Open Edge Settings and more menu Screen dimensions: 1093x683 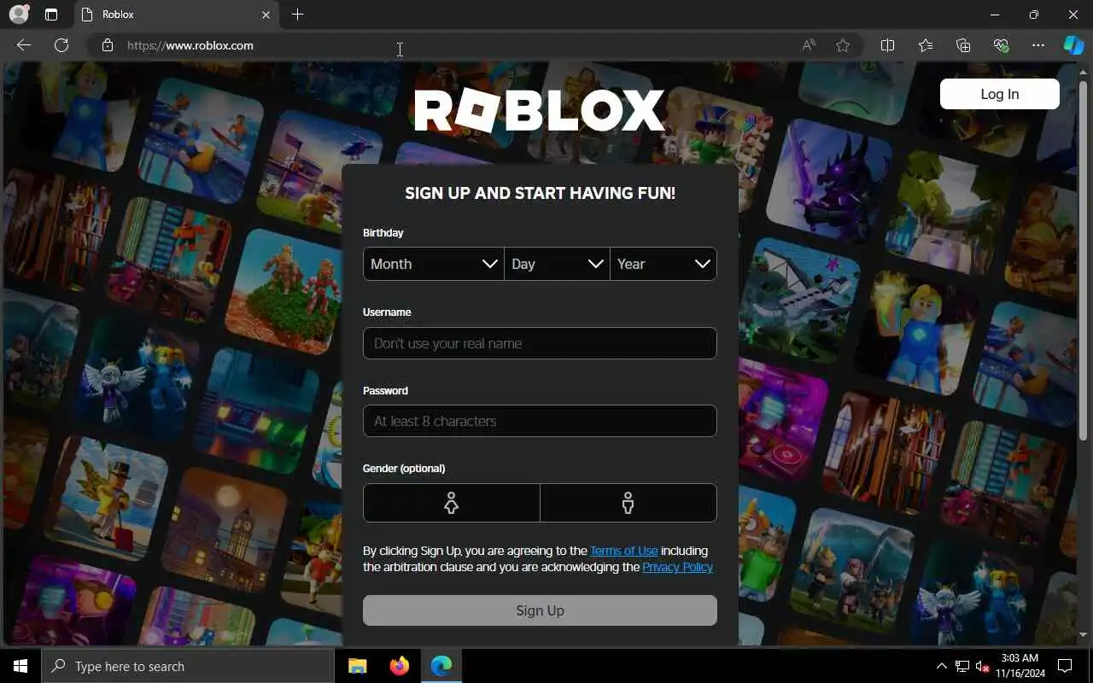pos(1038,45)
